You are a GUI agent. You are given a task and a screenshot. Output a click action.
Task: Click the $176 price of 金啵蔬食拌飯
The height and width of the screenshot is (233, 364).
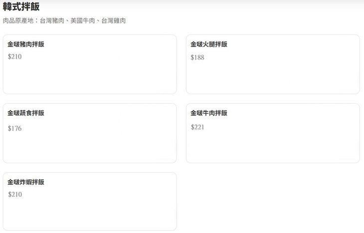point(15,128)
